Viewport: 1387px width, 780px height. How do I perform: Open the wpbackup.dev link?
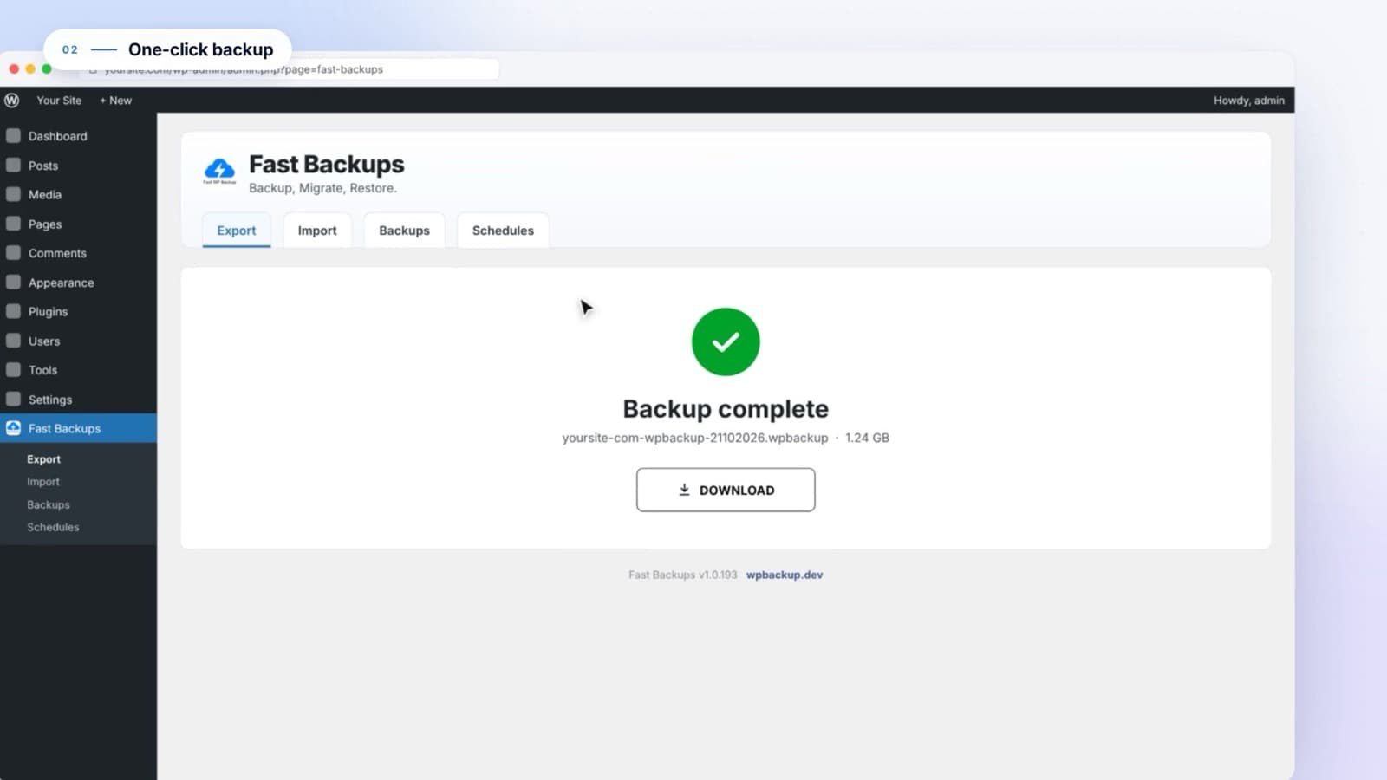(x=785, y=575)
